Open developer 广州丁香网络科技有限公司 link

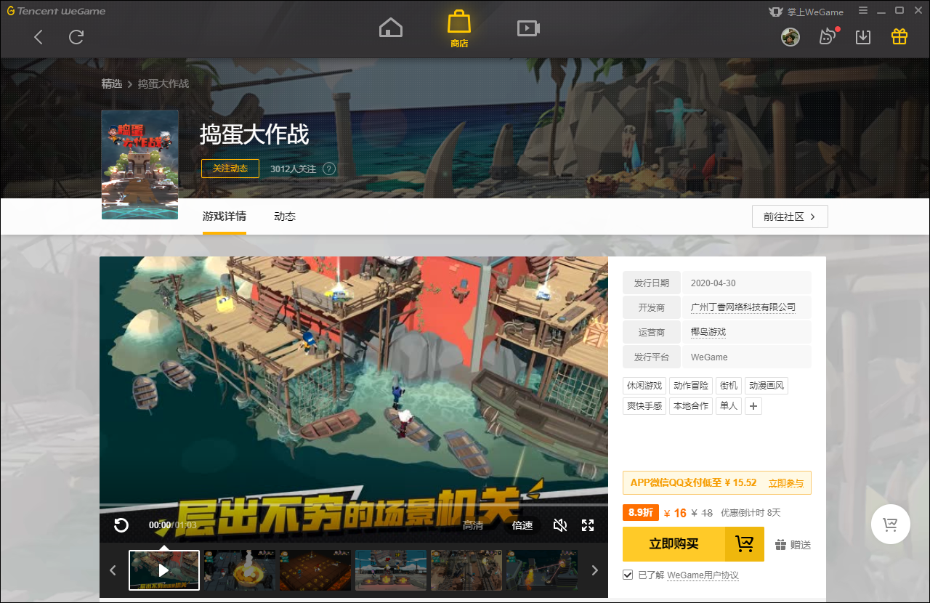[x=743, y=307]
